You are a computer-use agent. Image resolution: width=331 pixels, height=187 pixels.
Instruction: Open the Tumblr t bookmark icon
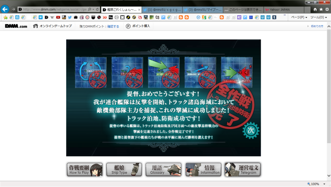click(274, 17)
